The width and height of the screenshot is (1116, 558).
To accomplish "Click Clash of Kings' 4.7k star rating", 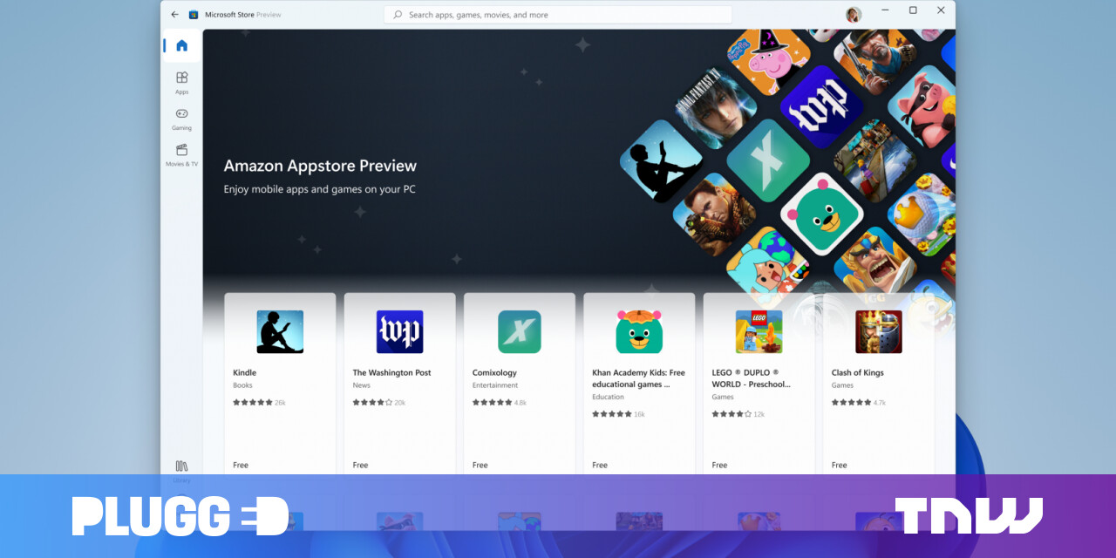I will (x=859, y=403).
